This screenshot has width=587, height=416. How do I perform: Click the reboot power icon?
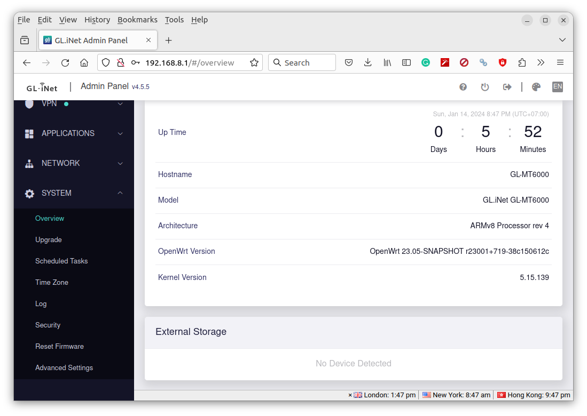tap(485, 87)
